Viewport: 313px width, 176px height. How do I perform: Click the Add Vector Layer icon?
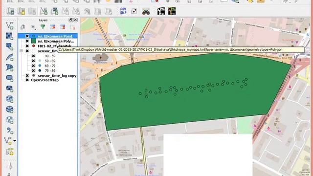click(x=9, y=25)
